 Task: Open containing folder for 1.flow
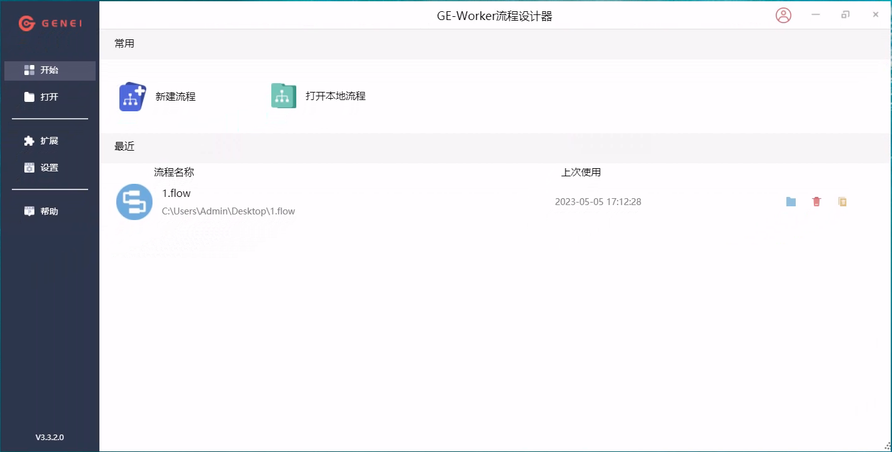click(x=791, y=202)
